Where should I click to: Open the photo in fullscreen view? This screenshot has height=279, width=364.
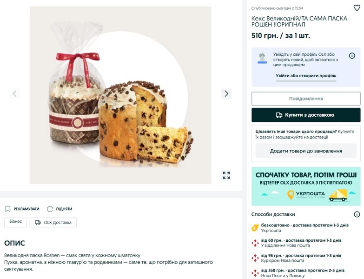point(226,175)
